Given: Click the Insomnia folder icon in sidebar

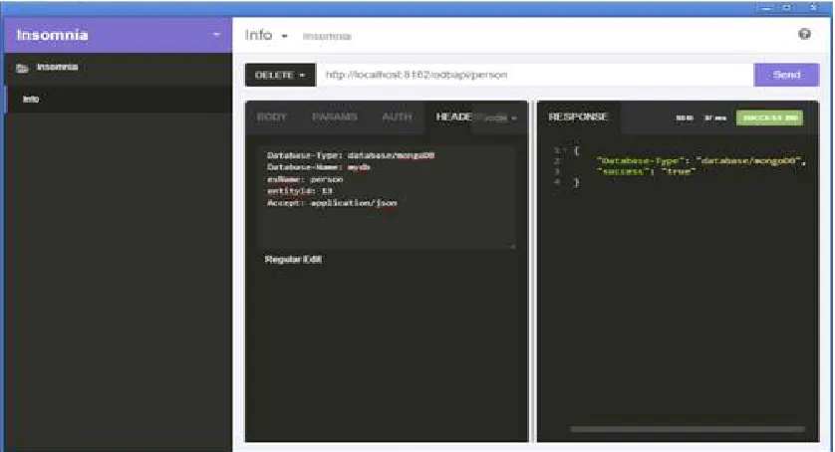Looking at the screenshot, I should [22, 68].
